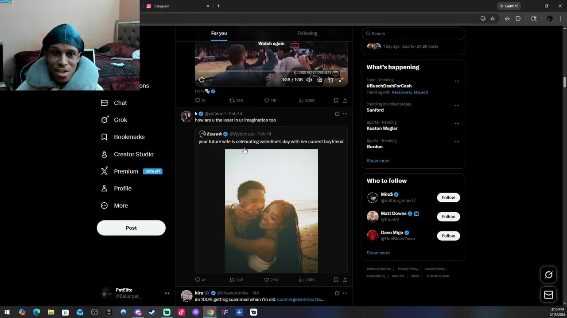Pop out the video with picture-in-picture icon
This screenshot has height=318, width=567.
[x=330, y=80]
